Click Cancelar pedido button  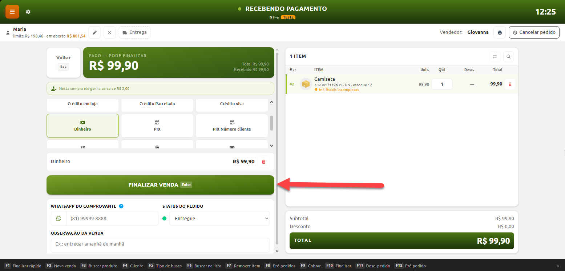pos(534,32)
